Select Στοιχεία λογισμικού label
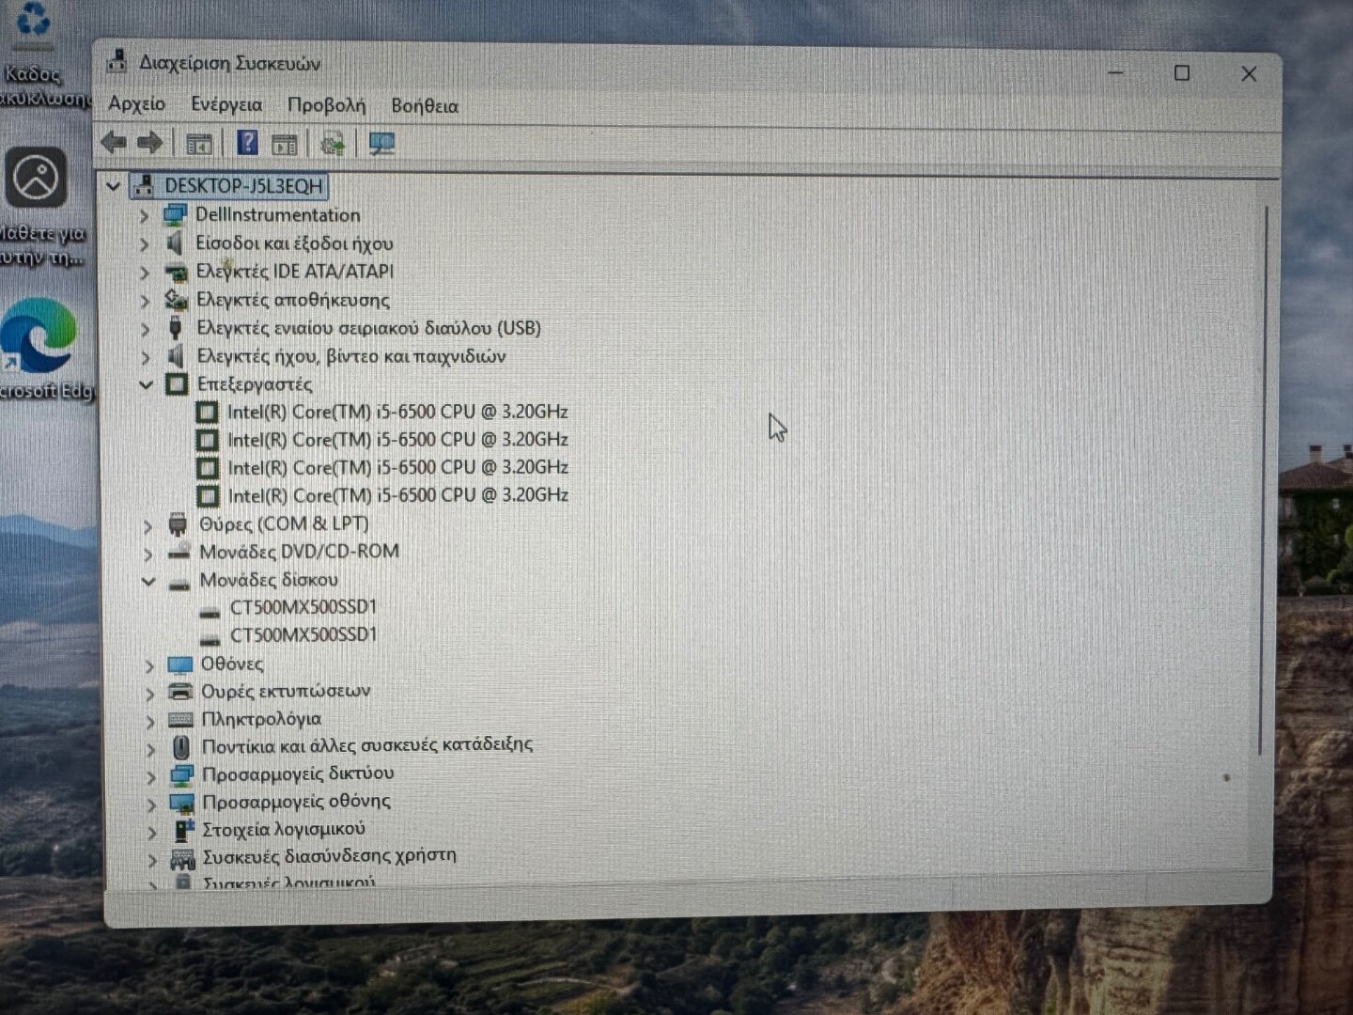Image resolution: width=1353 pixels, height=1015 pixels. (x=284, y=829)
